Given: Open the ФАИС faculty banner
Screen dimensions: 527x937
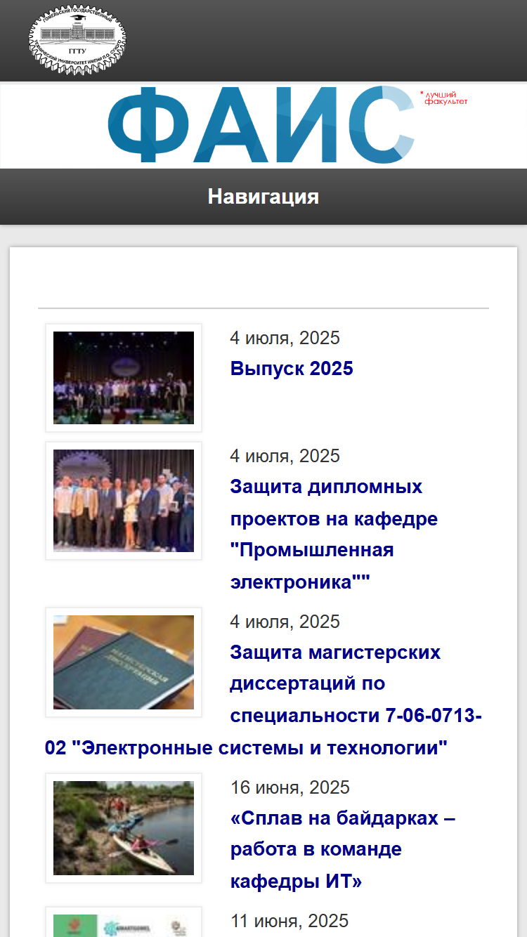Looking at the screenshot, I should (x=263, y=126).
